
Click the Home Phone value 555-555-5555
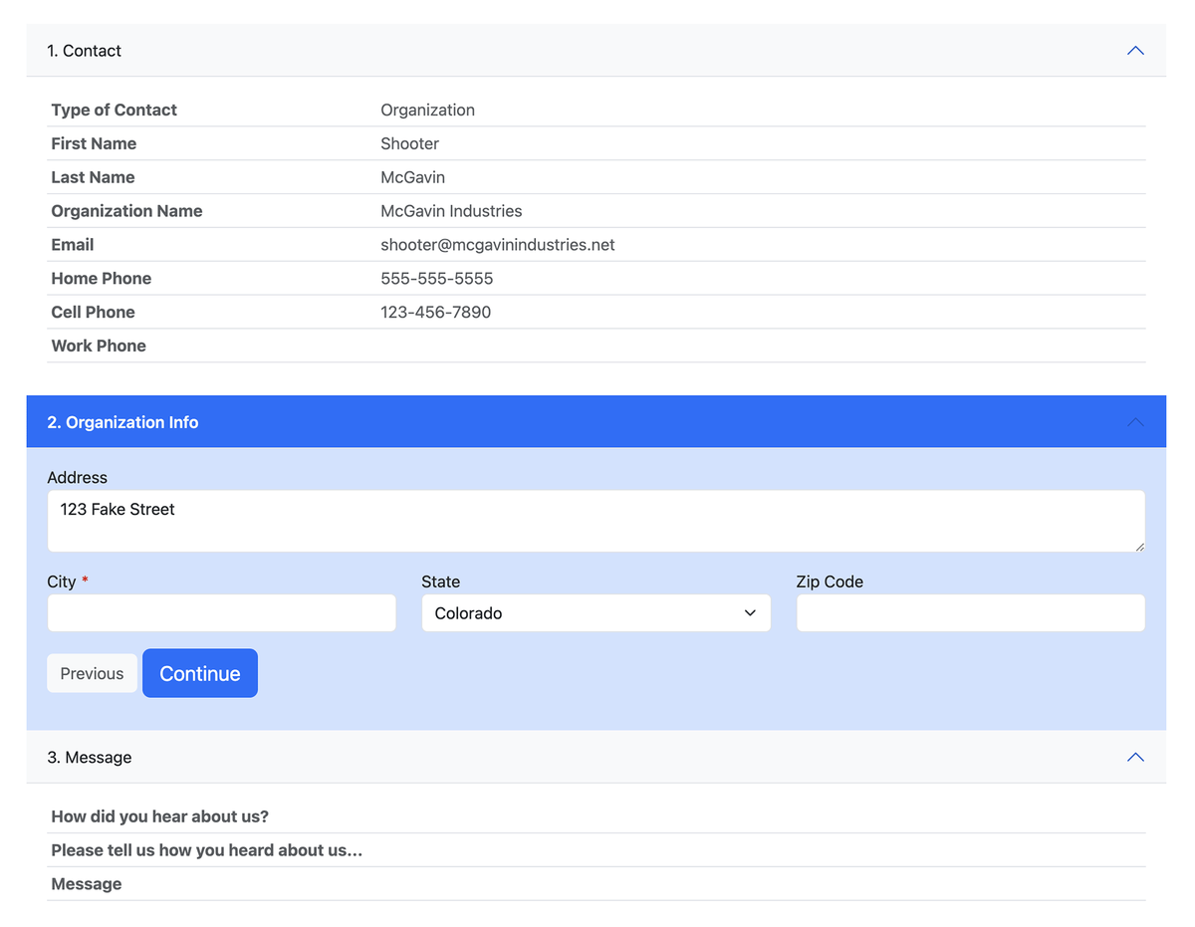[437, 279]
